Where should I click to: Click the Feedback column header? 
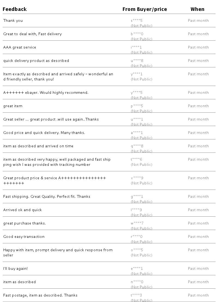15,9
